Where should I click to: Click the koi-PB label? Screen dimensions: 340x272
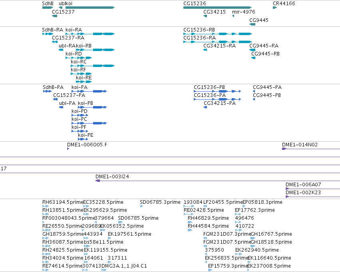coord(85,103)
